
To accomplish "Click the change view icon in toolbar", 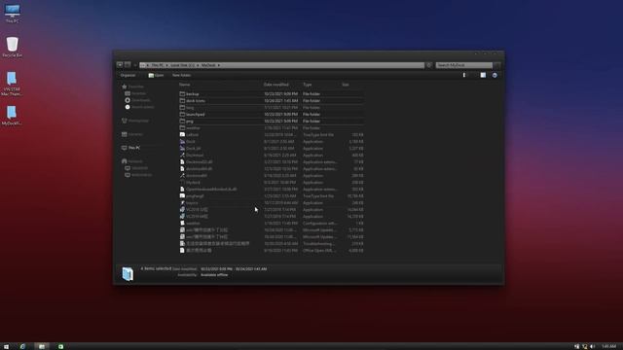I will tap(464, 75).
